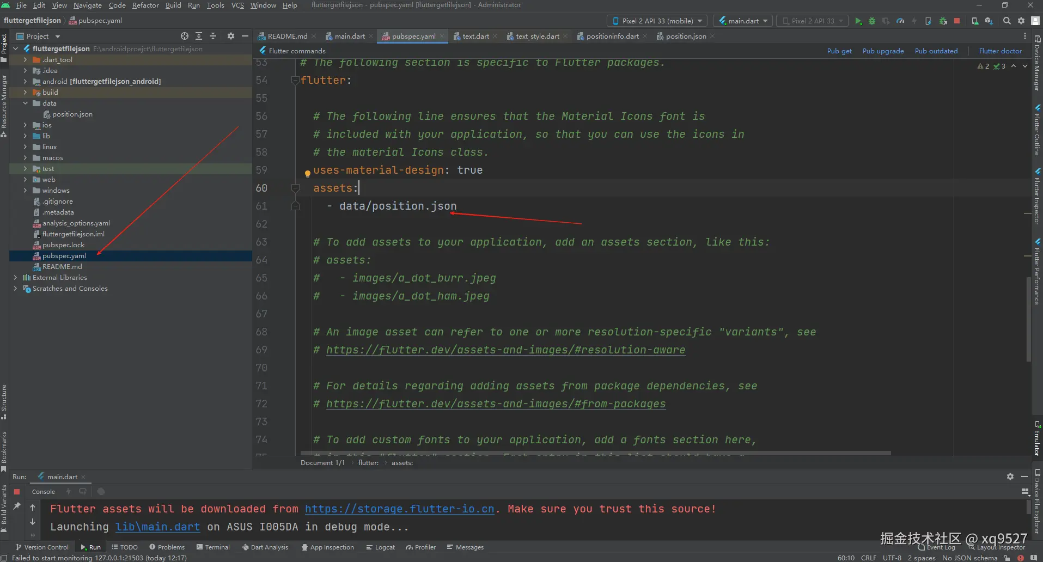
Task: Open the Refactor menu
Action: (145, 5)
